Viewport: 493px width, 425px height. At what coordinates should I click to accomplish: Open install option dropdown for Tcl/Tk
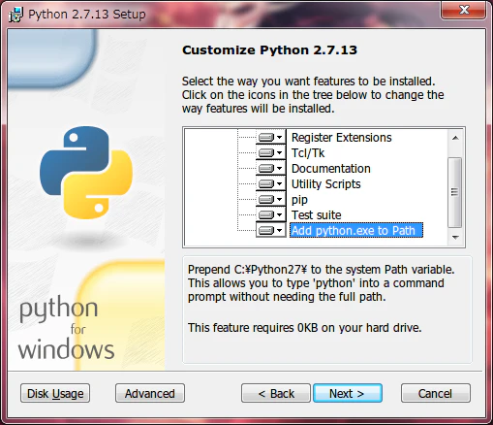[271, 152]
